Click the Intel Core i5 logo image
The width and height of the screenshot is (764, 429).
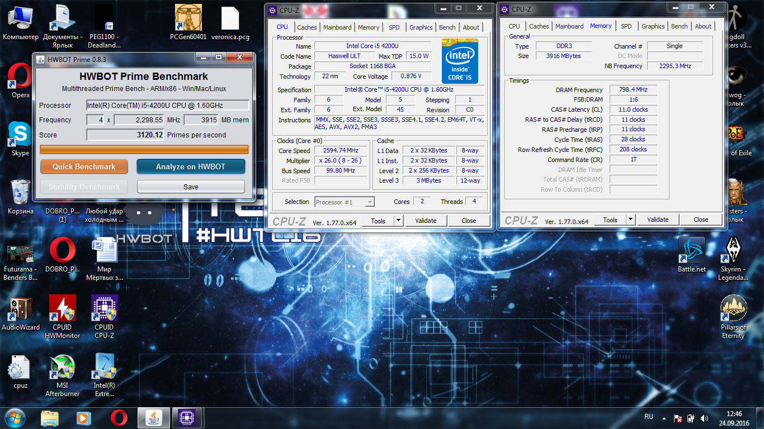click(x=460, y=61)
